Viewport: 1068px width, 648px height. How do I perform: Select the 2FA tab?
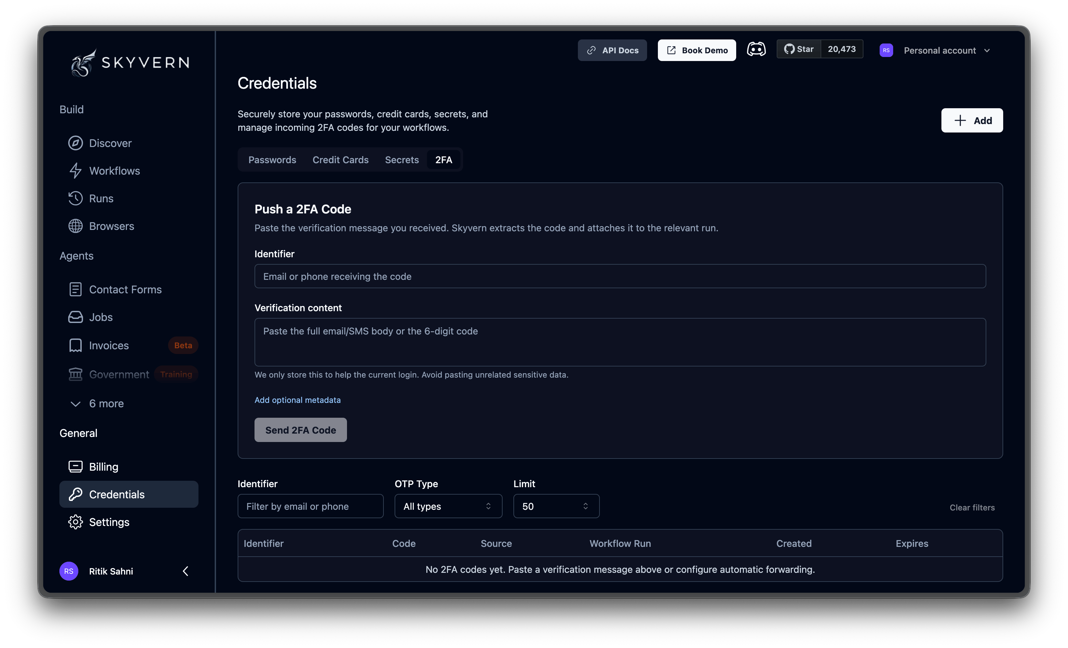444,160
